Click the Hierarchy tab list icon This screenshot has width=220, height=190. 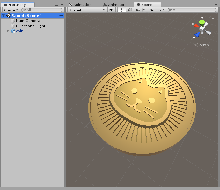5,5
